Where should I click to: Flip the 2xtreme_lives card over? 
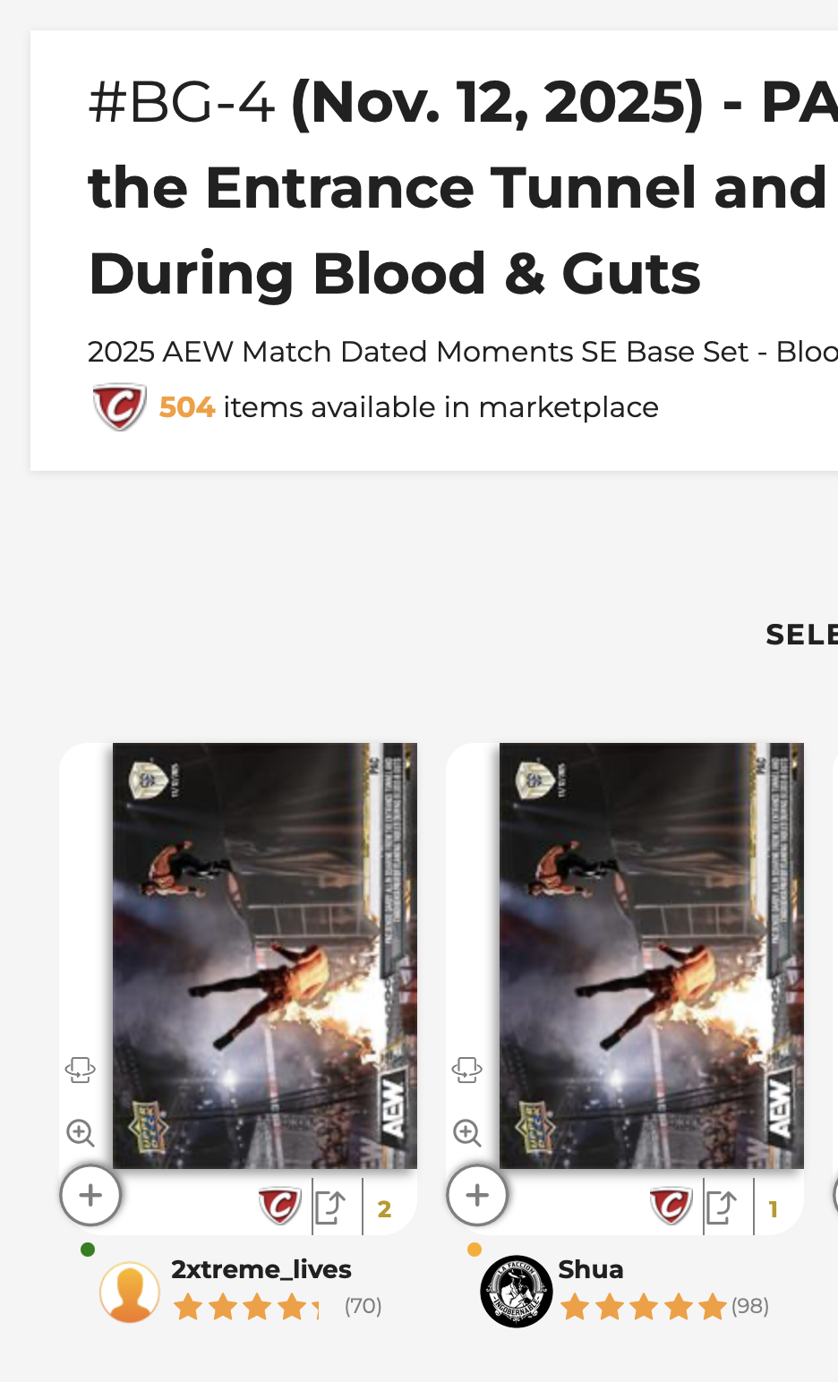(x=81, y=1069)
